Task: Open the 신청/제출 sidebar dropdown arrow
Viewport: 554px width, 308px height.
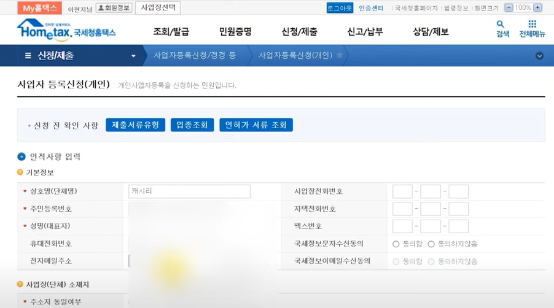Action: pos(133,56)
